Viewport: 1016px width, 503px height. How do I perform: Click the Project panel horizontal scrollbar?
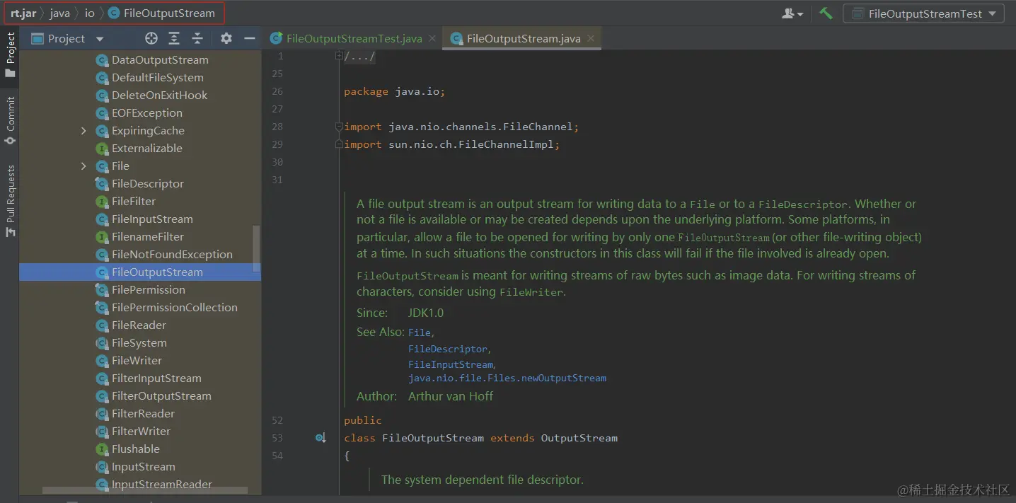click(x=144, y=490)
